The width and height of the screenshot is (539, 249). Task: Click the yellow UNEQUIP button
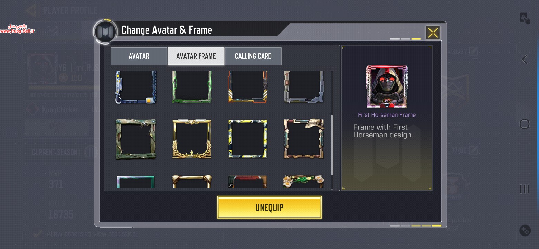pos(269,207)
